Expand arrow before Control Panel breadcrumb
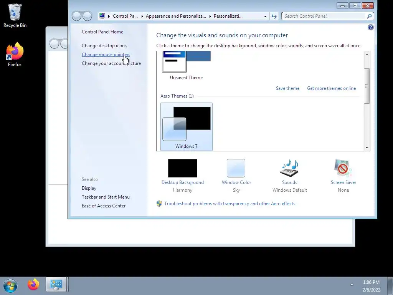Screen dimensions: 393x295 [x=109, y=16]
